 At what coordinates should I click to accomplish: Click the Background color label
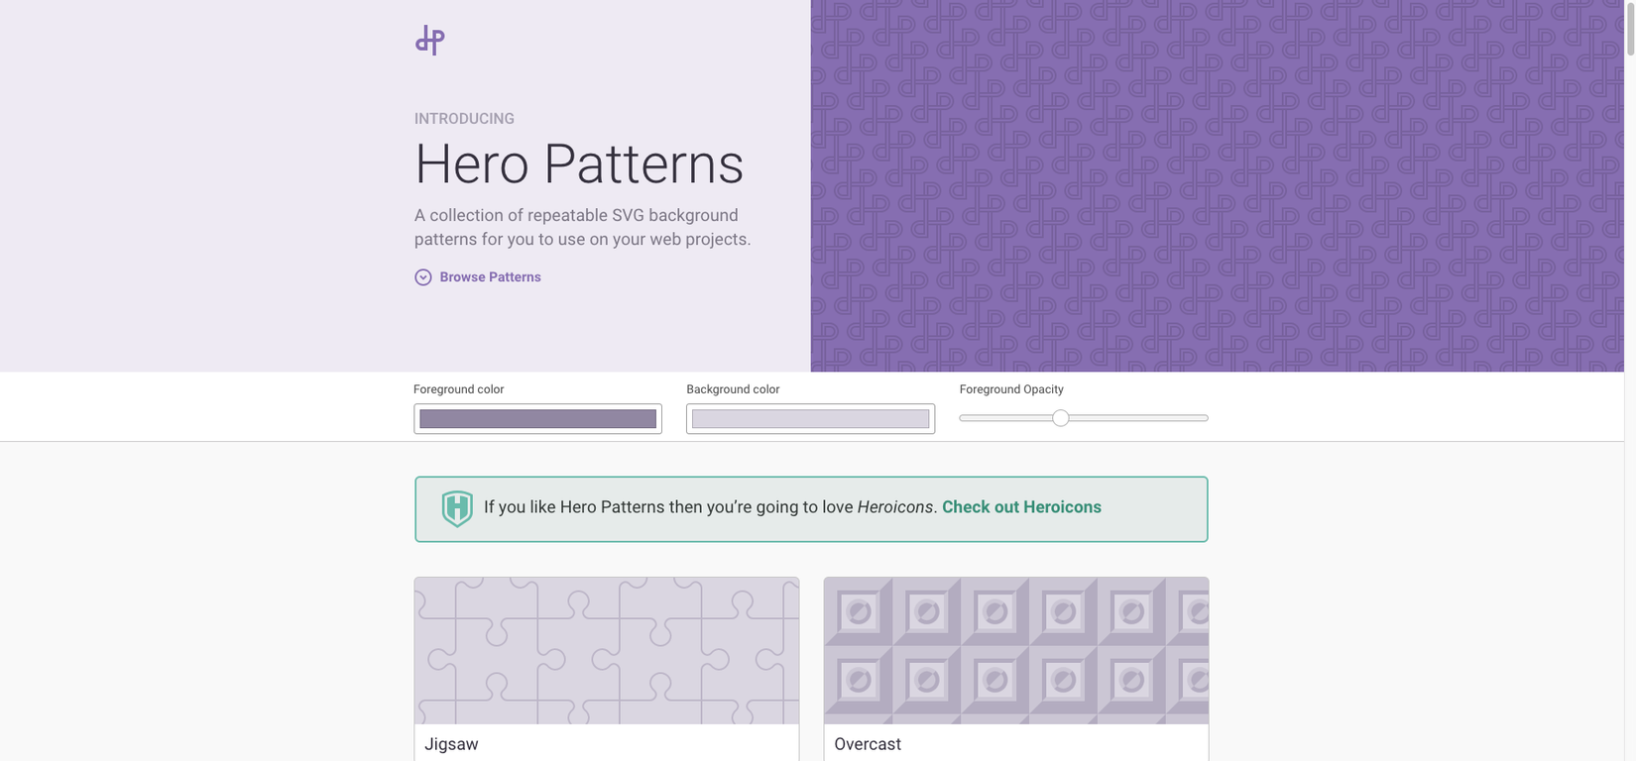click(733, 389)
